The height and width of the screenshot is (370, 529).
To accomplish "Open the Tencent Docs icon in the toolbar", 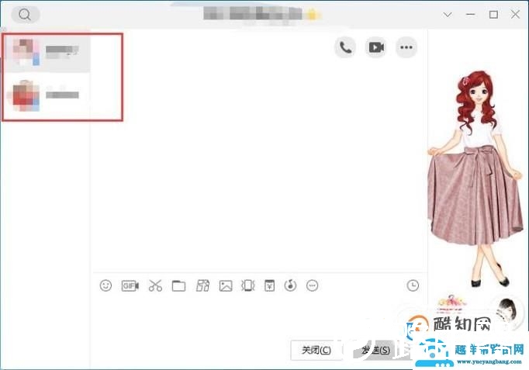I will (x=202, y=285).
